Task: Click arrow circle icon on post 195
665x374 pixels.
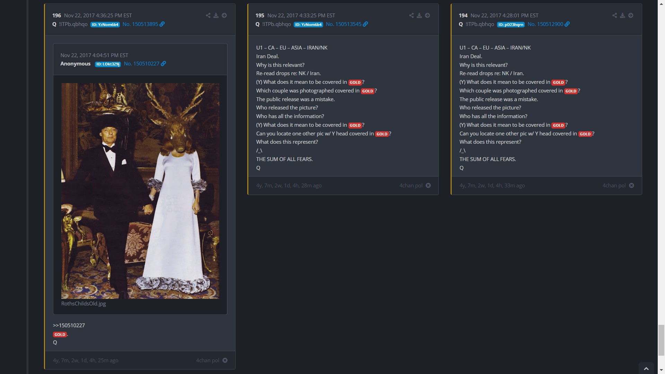Action: tap(428, 16)
